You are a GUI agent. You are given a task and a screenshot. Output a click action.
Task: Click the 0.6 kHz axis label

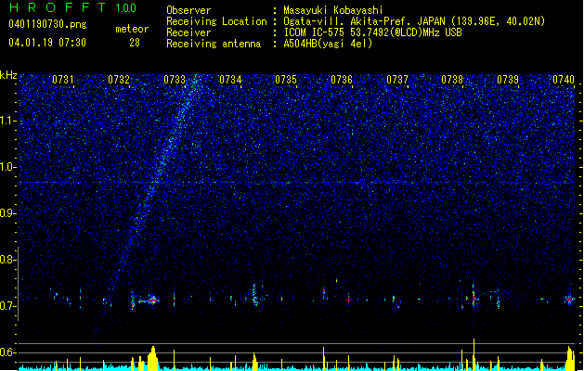8,352
